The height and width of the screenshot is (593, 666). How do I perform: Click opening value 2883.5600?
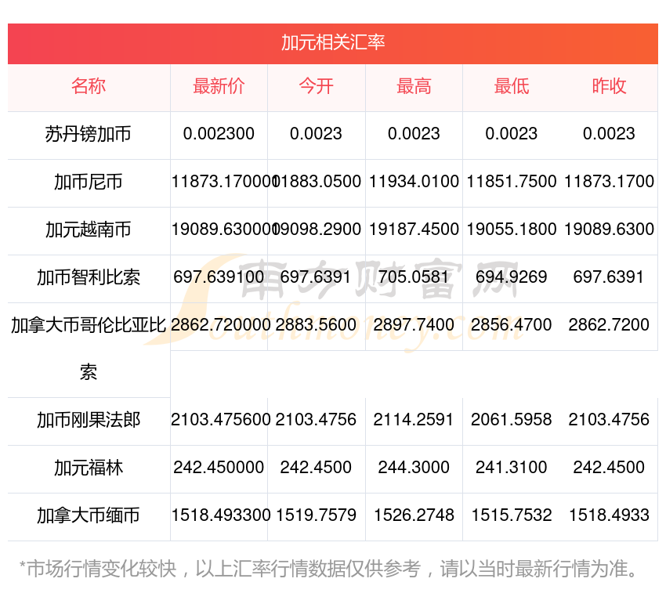pos(316,325)
